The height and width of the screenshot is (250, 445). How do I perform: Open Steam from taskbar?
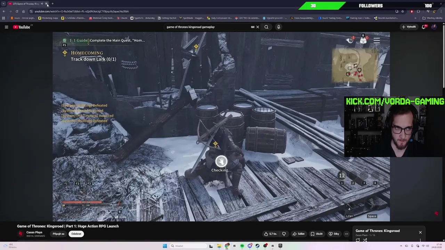[x=257, y=246]
